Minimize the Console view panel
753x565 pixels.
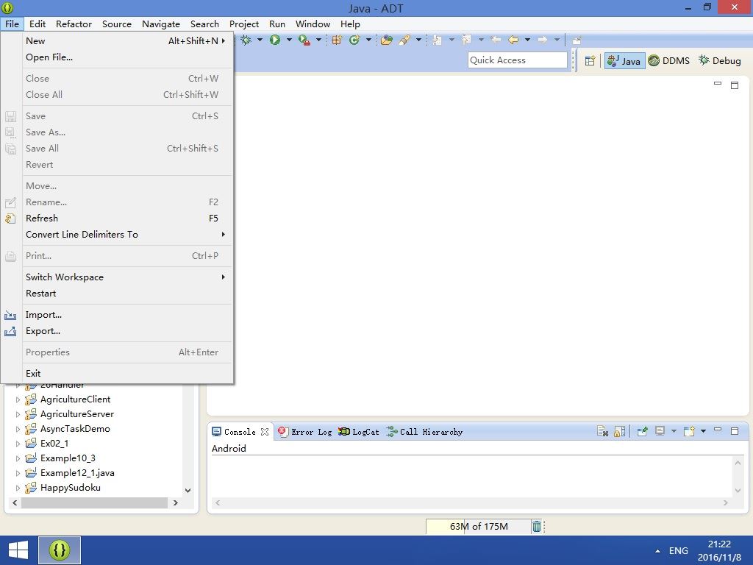pos(718,430)
